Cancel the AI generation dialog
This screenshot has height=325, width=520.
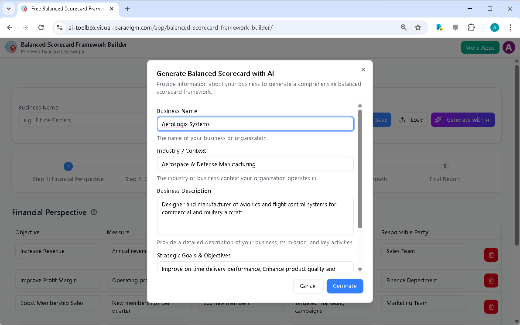click(x=308, y=286)
